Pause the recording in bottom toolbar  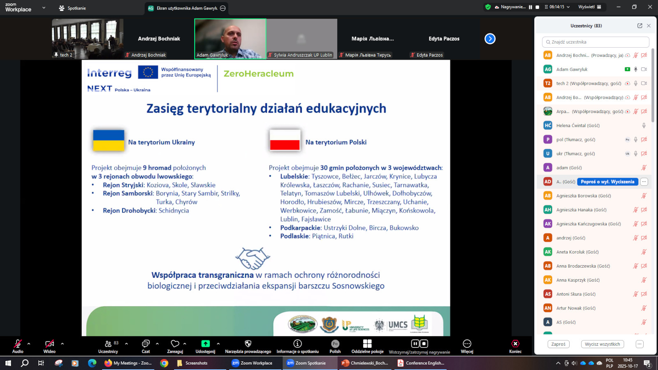[415, 344]
